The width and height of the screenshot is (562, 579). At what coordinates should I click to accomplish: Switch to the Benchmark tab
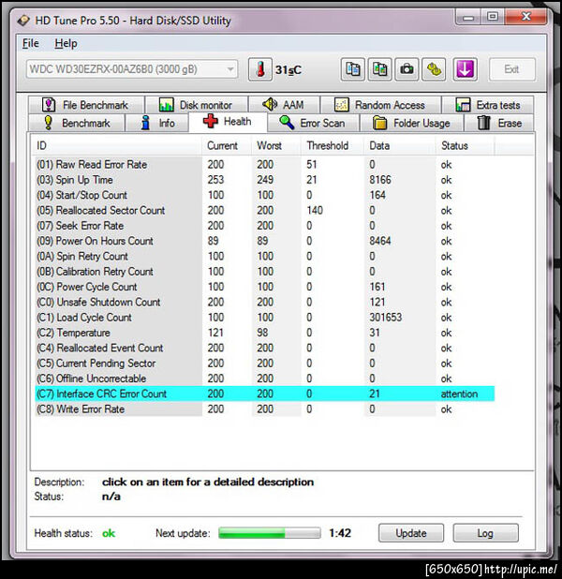point(77,123)
